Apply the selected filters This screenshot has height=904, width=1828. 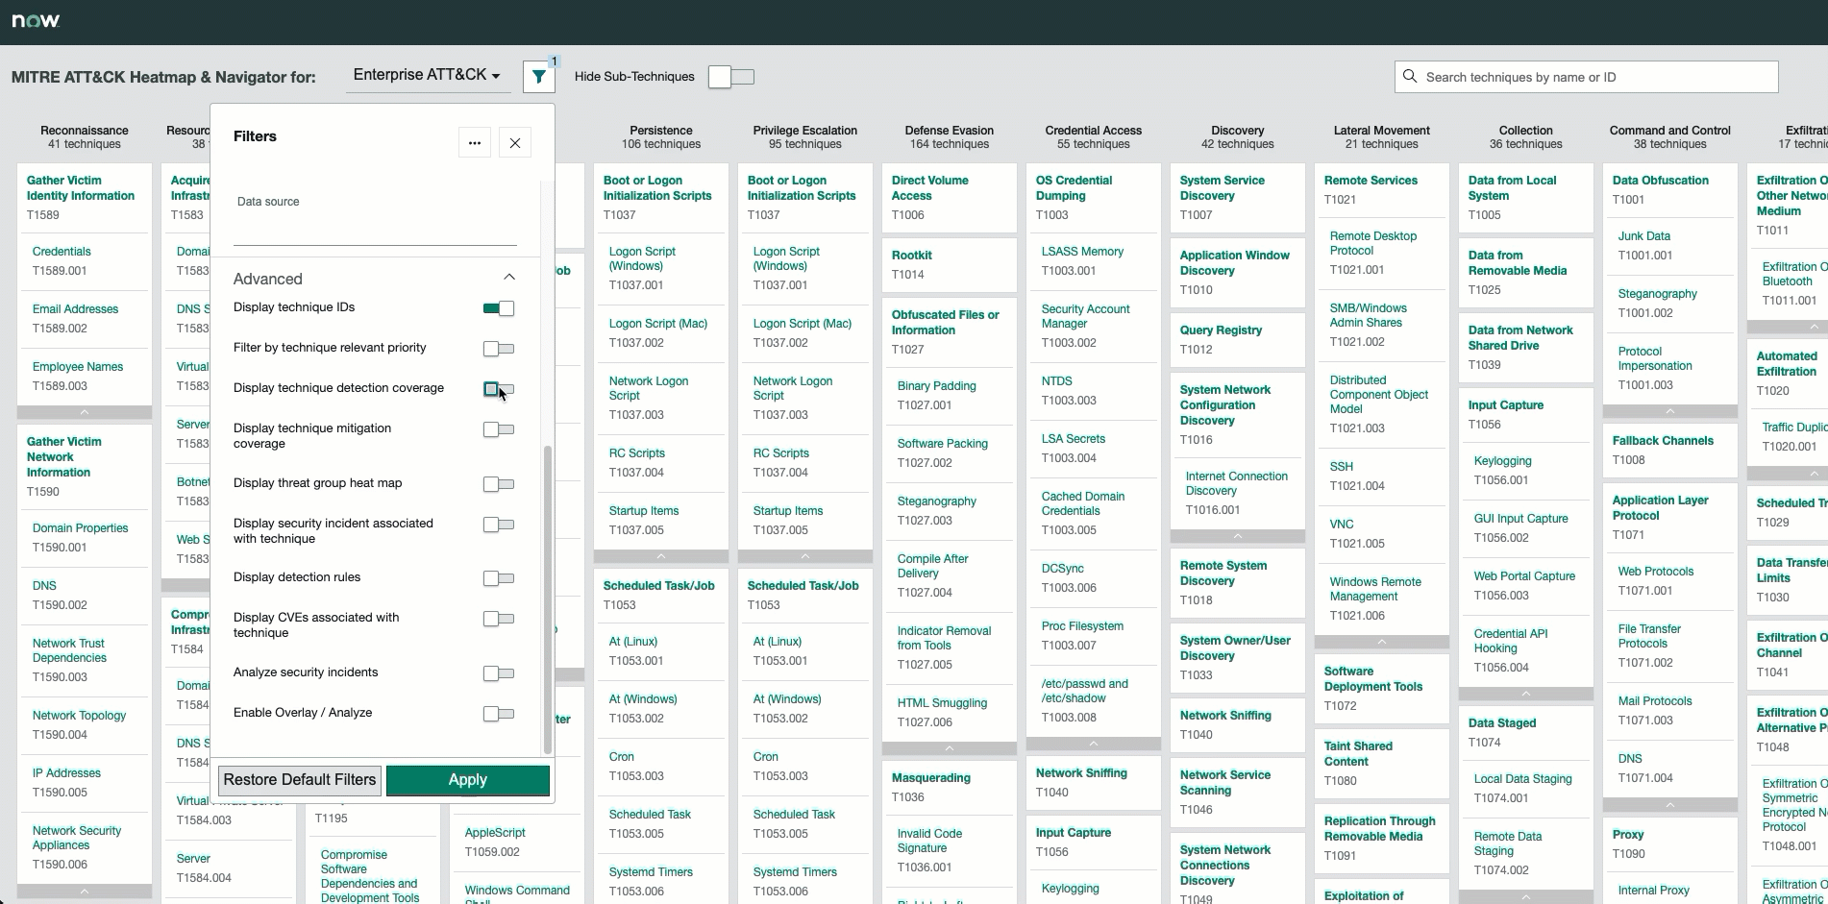click(x=468, y=780)
